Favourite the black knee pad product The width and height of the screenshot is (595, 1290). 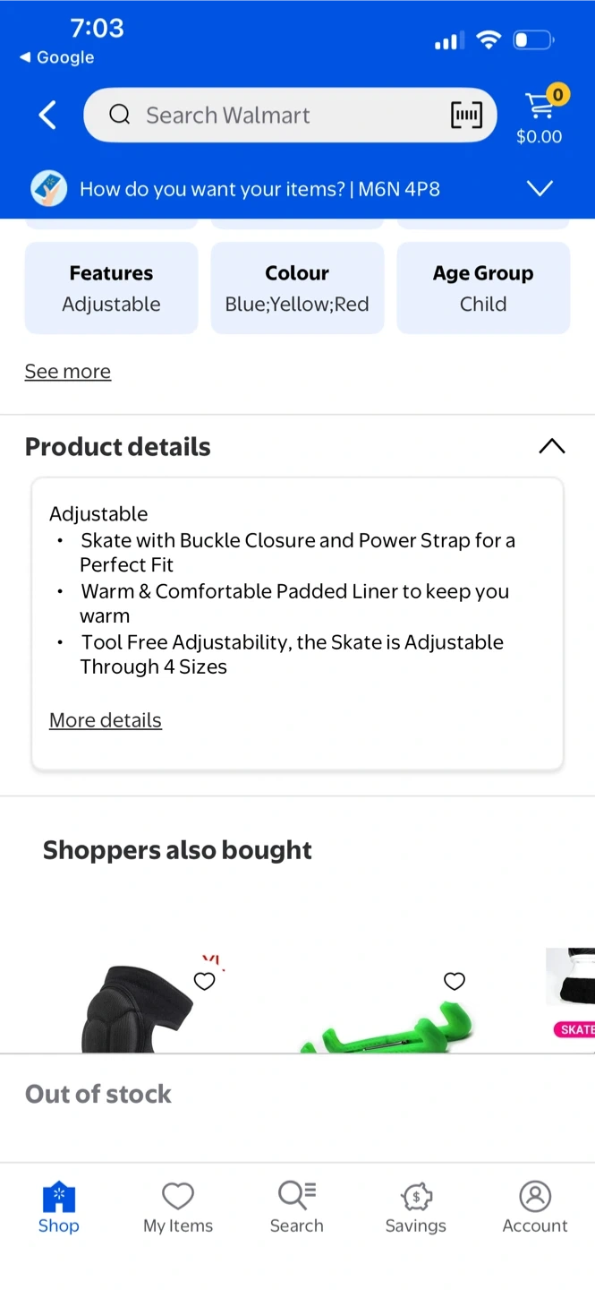coord(205,981)
